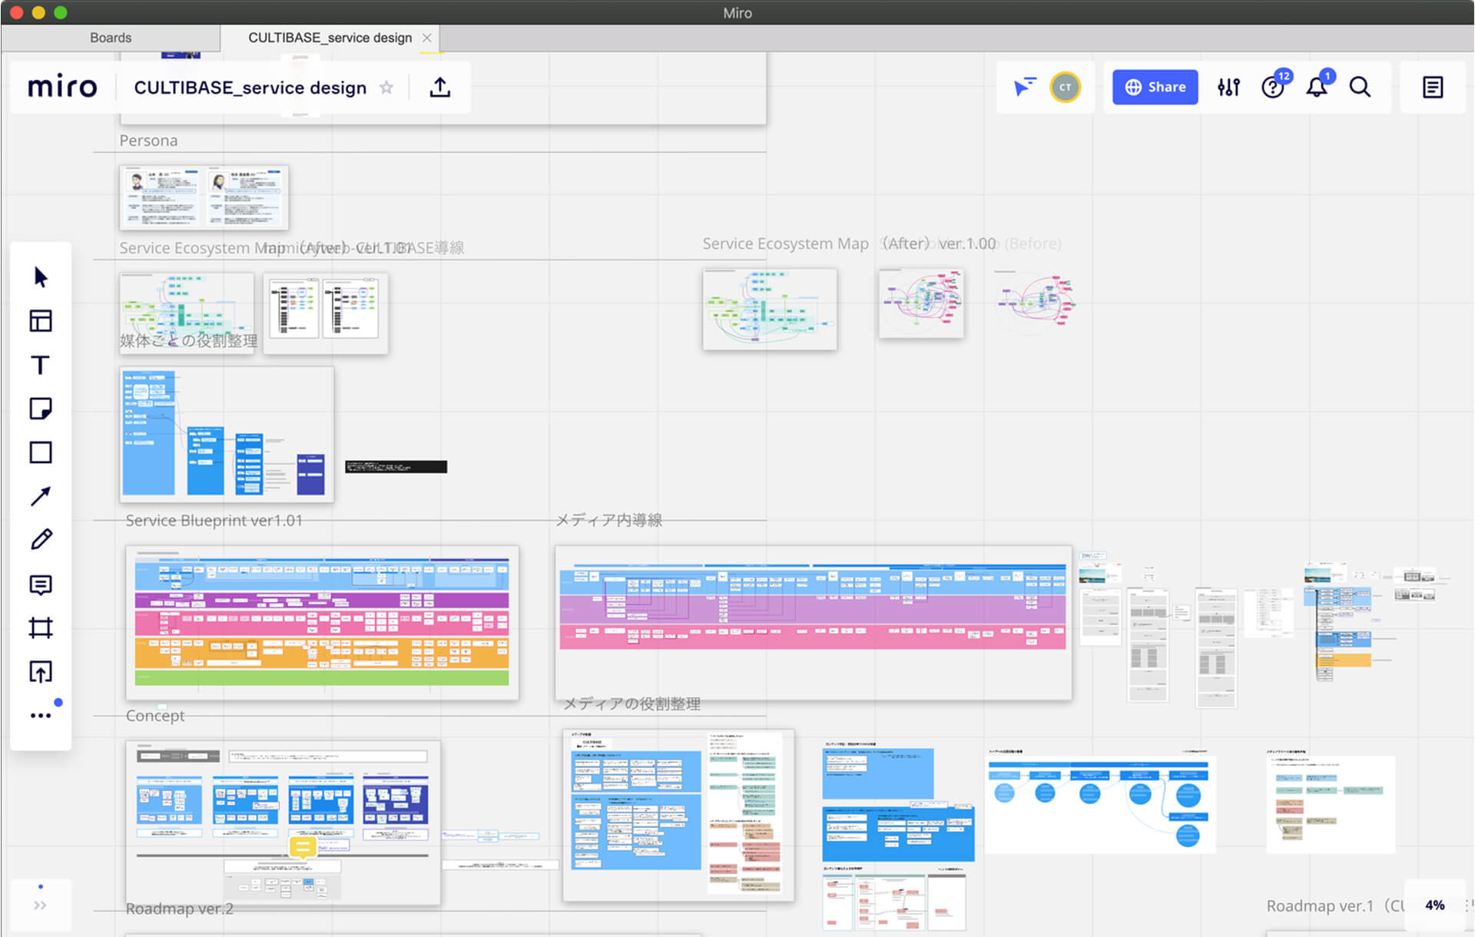Select the Pen drawing tool

point(41,540)
